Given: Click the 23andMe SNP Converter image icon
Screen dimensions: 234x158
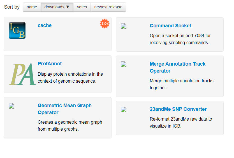Looking at the screenshot, I should click(124, 109).
